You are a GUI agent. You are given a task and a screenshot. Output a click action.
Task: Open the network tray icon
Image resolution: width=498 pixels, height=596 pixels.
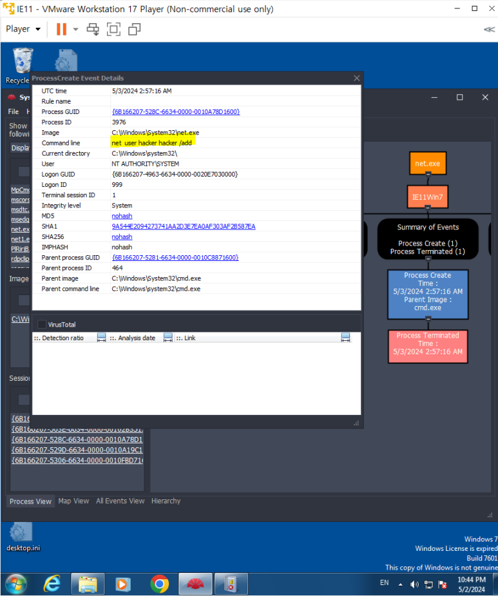tap(428, 584)
